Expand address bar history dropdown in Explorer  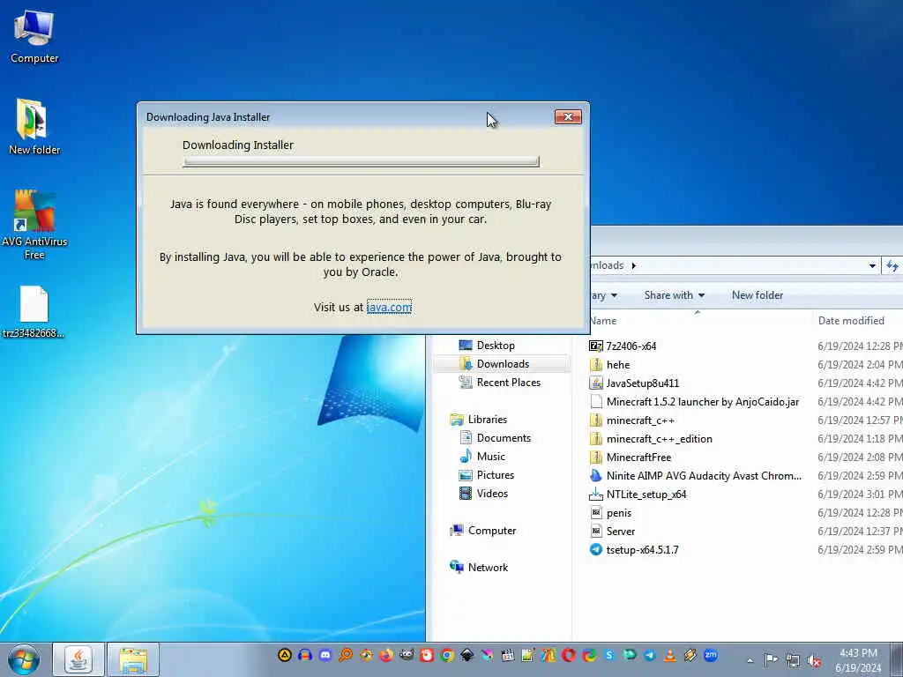[x=872, y=265]
